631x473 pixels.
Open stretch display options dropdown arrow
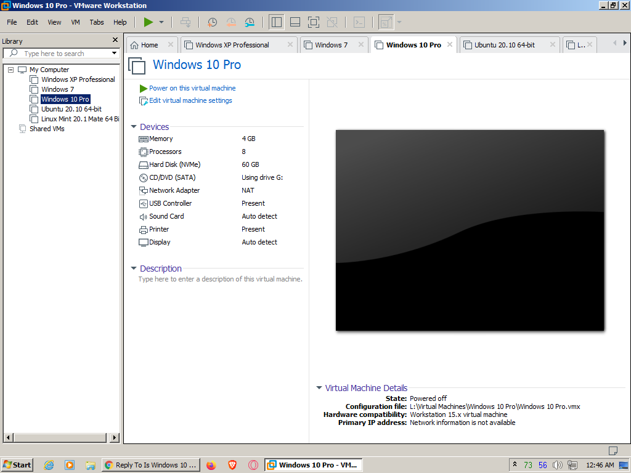(x=399, y=22)
